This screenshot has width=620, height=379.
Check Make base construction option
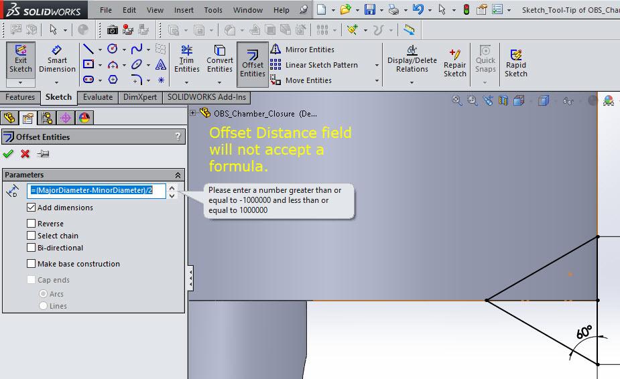[x=32, y=264]
